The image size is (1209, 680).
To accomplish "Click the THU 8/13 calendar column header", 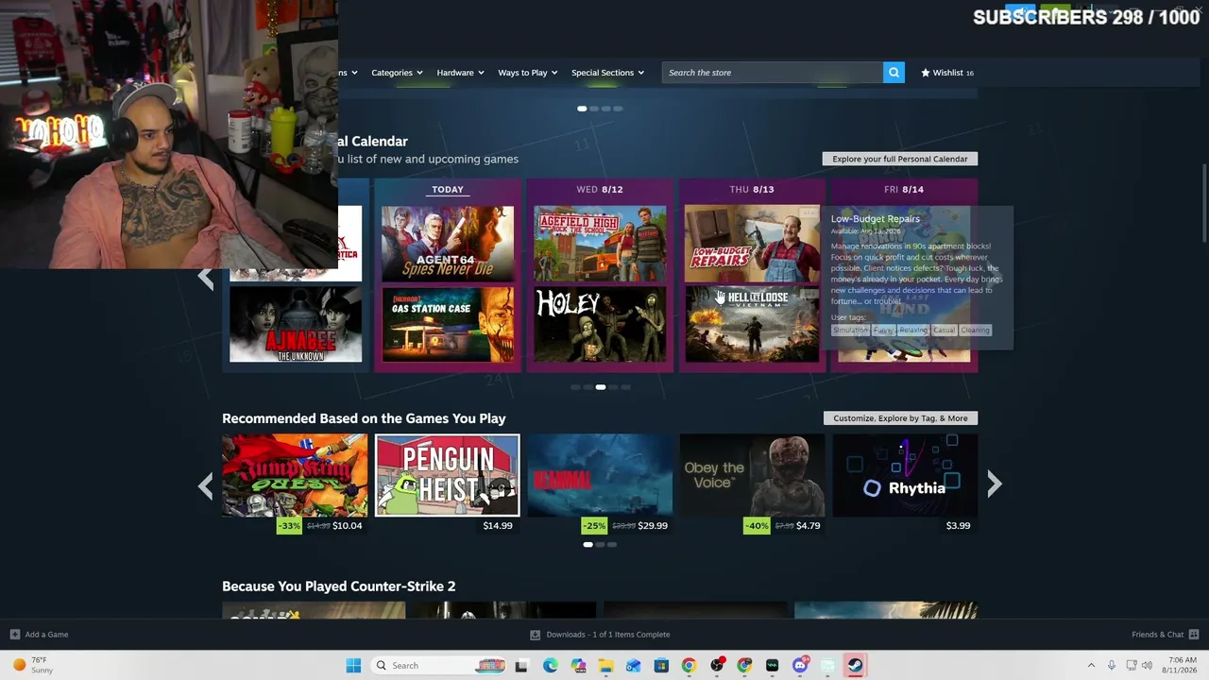I will (752, 189).
